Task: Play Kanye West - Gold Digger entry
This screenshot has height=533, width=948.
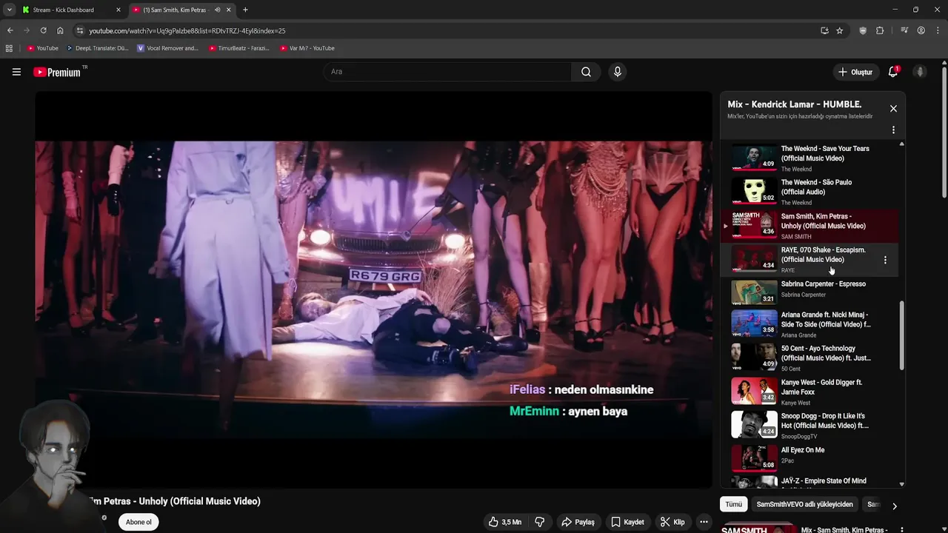Action: (x=811, y=391)
